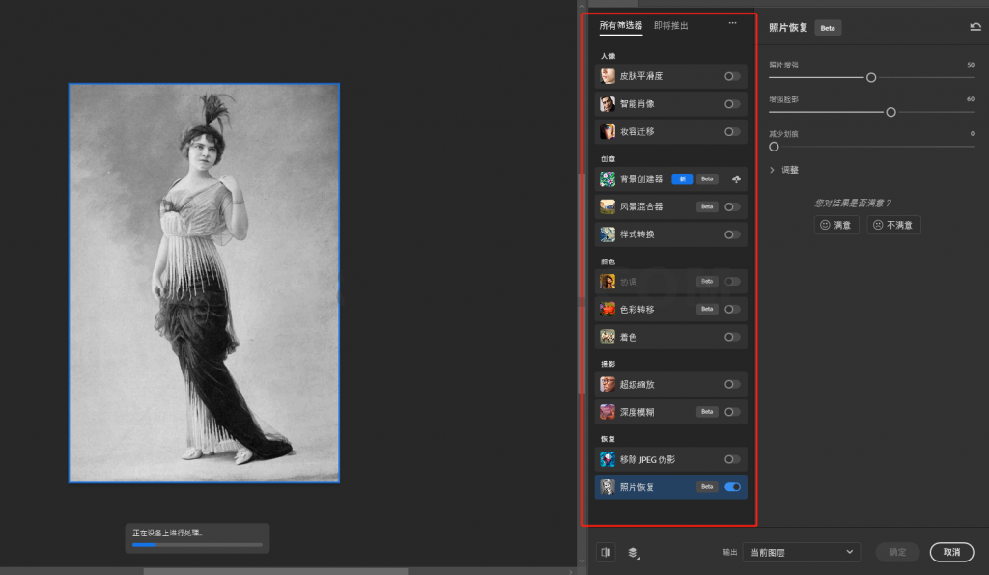Click the reset arrow for 照片恢复 settings
Image resolution: width=989 pixels, height=575 pixels.
[x=975, y=27]
